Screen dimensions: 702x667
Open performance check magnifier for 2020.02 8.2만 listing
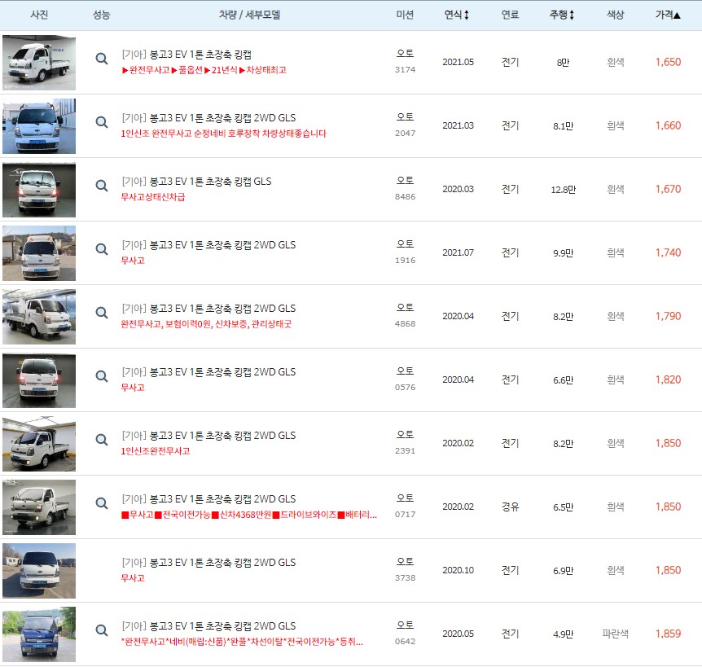coord(102,440)
